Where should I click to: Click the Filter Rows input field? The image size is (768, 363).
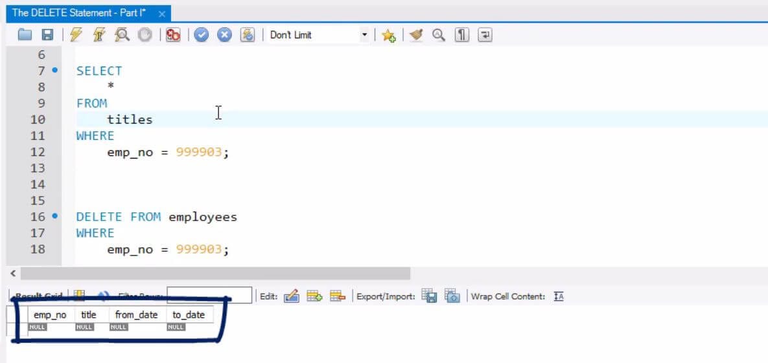[x=209, y=296]
